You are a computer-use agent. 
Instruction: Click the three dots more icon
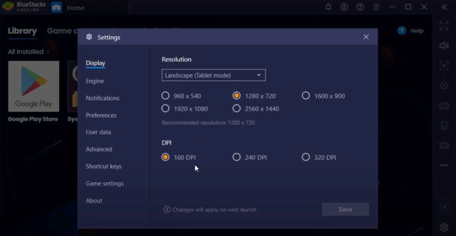coord(444,166)
